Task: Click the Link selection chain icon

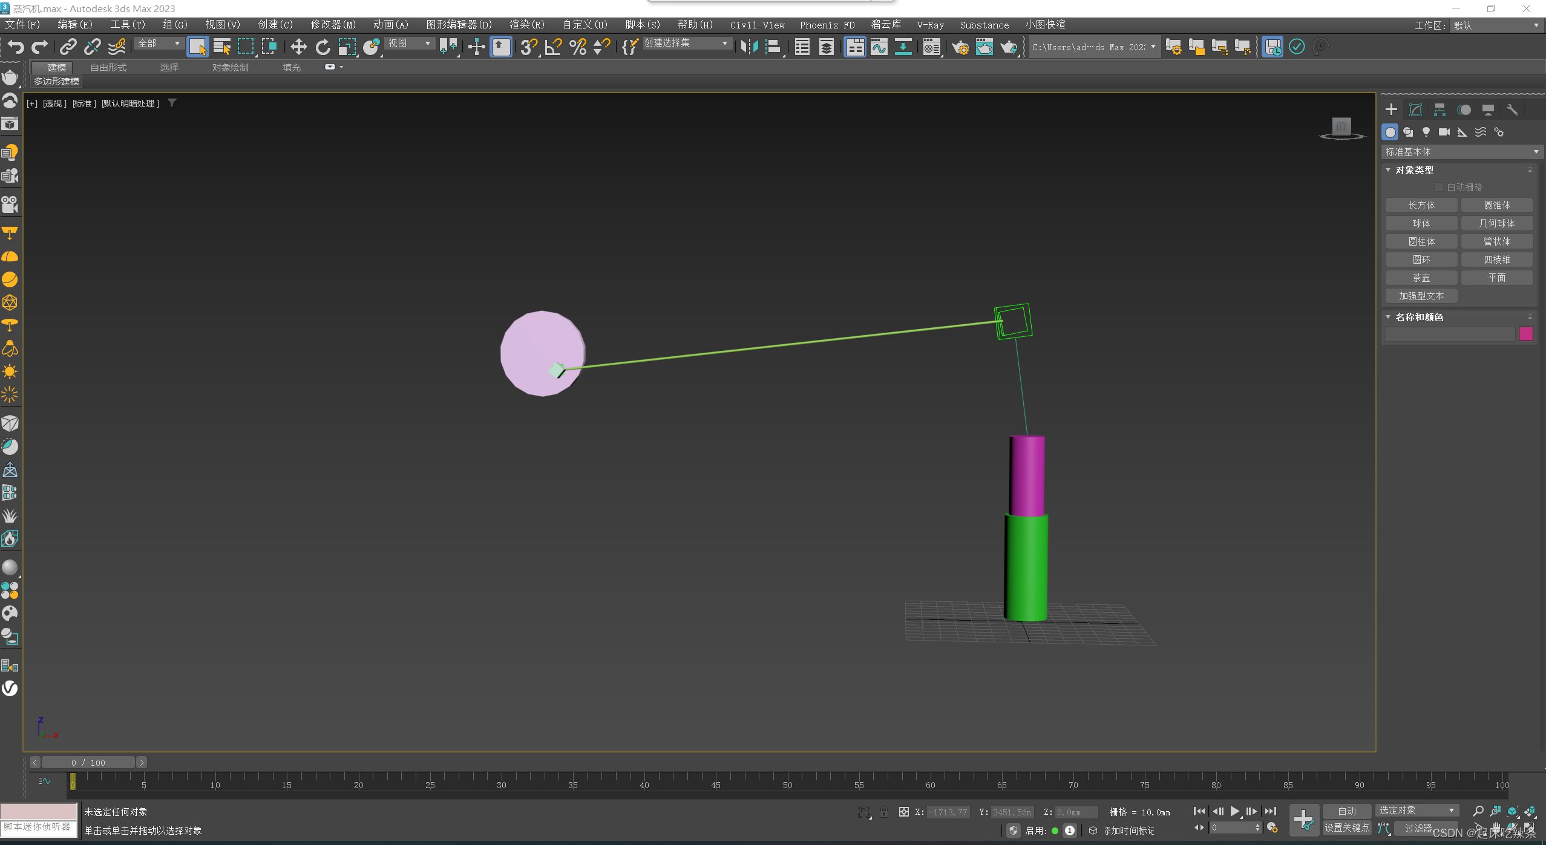Action: pyautogui.click(x=68, y=47)
